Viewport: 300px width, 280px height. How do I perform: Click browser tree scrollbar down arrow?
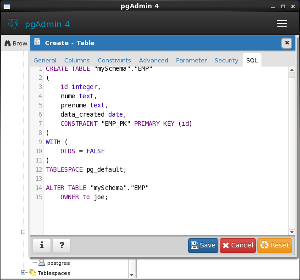click(x=132, y=275)
